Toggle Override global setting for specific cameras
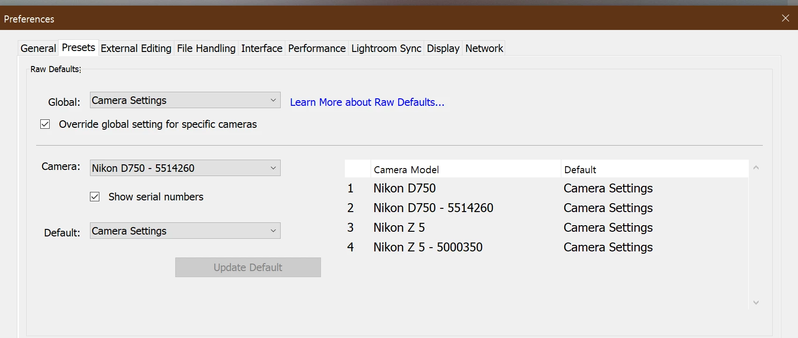The height and width of the screenshot is (338, 798). click(45, 124)
